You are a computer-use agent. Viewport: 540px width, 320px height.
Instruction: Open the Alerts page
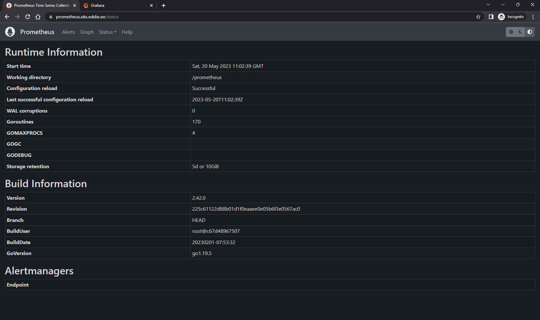[x=68, y=32]
